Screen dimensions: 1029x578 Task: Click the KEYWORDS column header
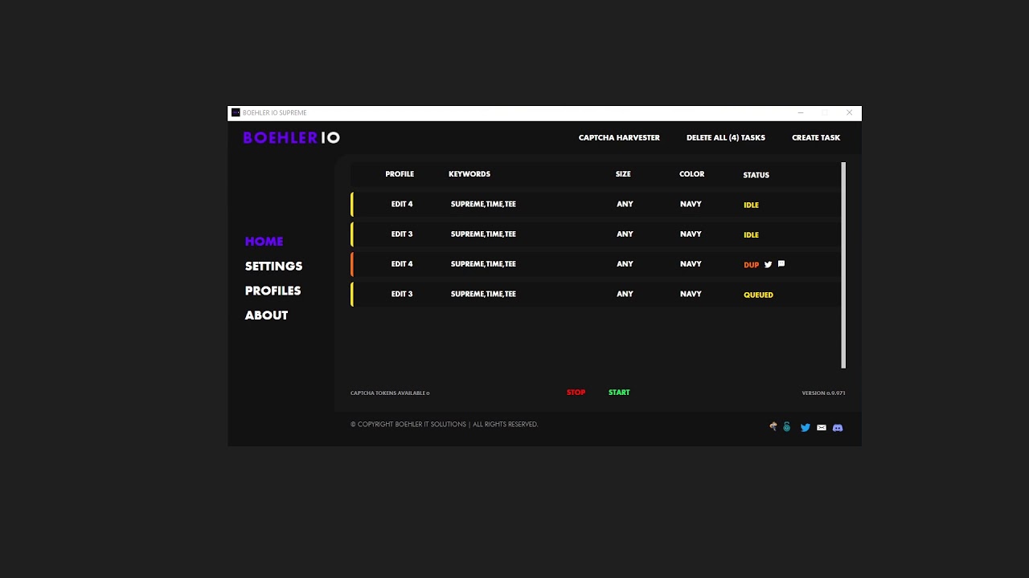(x=469, y=174)
